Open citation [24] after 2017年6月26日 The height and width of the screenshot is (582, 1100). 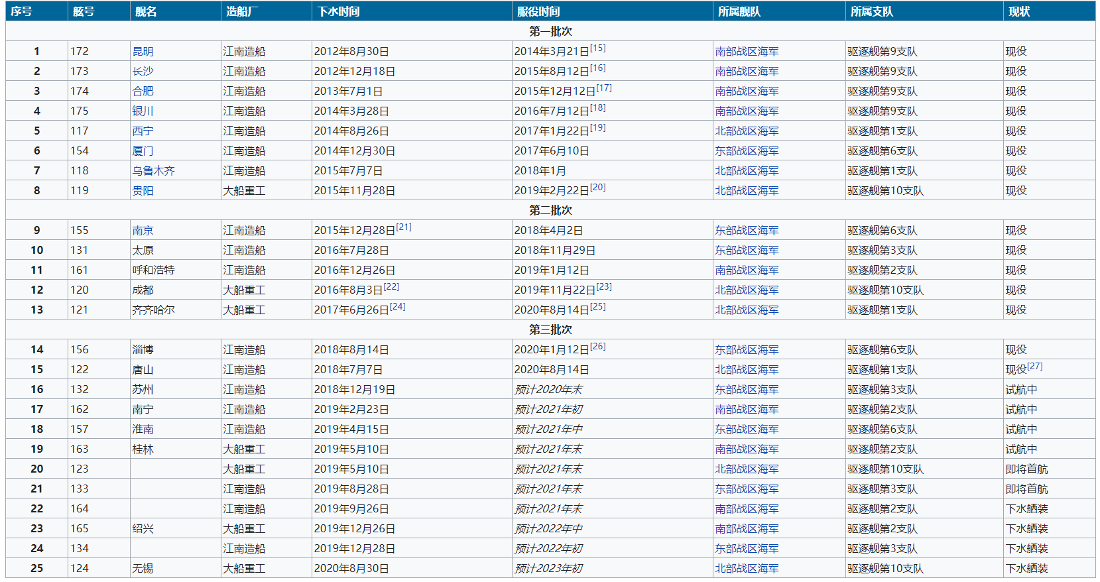397,307
